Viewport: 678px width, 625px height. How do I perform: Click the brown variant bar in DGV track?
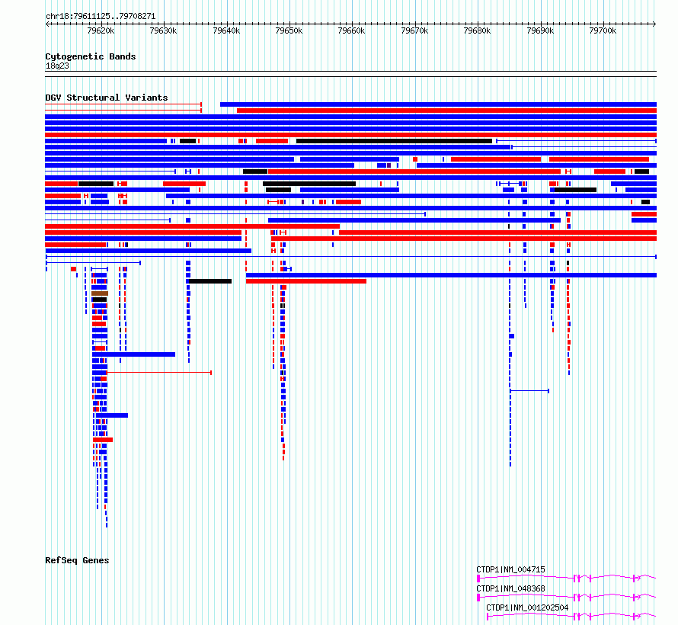coord(100,293)
